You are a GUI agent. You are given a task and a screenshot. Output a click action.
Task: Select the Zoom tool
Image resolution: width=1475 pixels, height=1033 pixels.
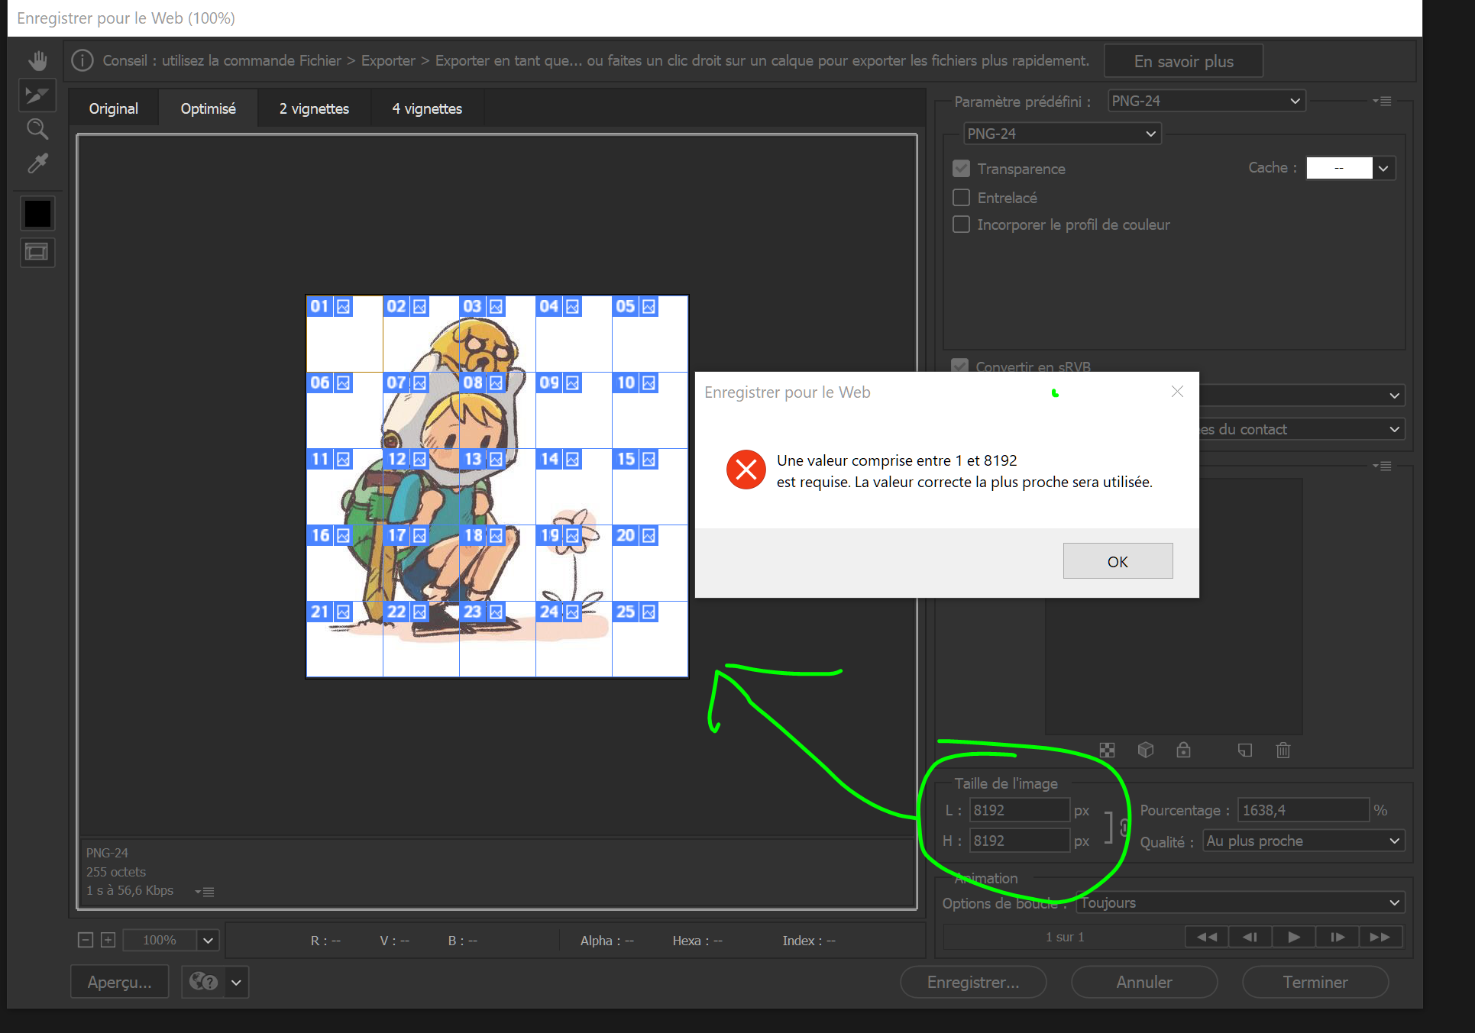tap(37, 129)
